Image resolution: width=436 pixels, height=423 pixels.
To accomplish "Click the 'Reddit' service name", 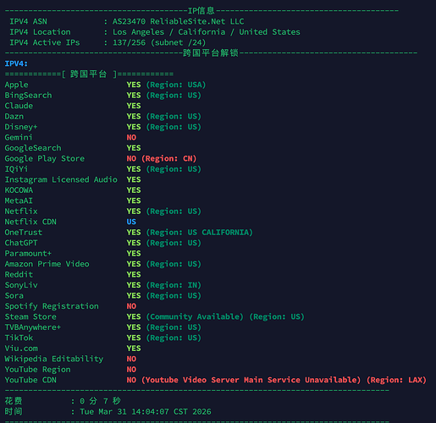I will tap(19, 275).
